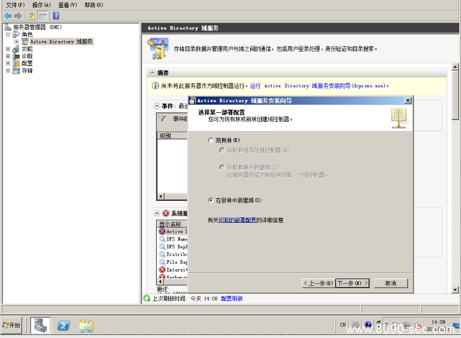461x338 pixels.
Task: Select the File Rep service row
Action: tap(173, 262)
